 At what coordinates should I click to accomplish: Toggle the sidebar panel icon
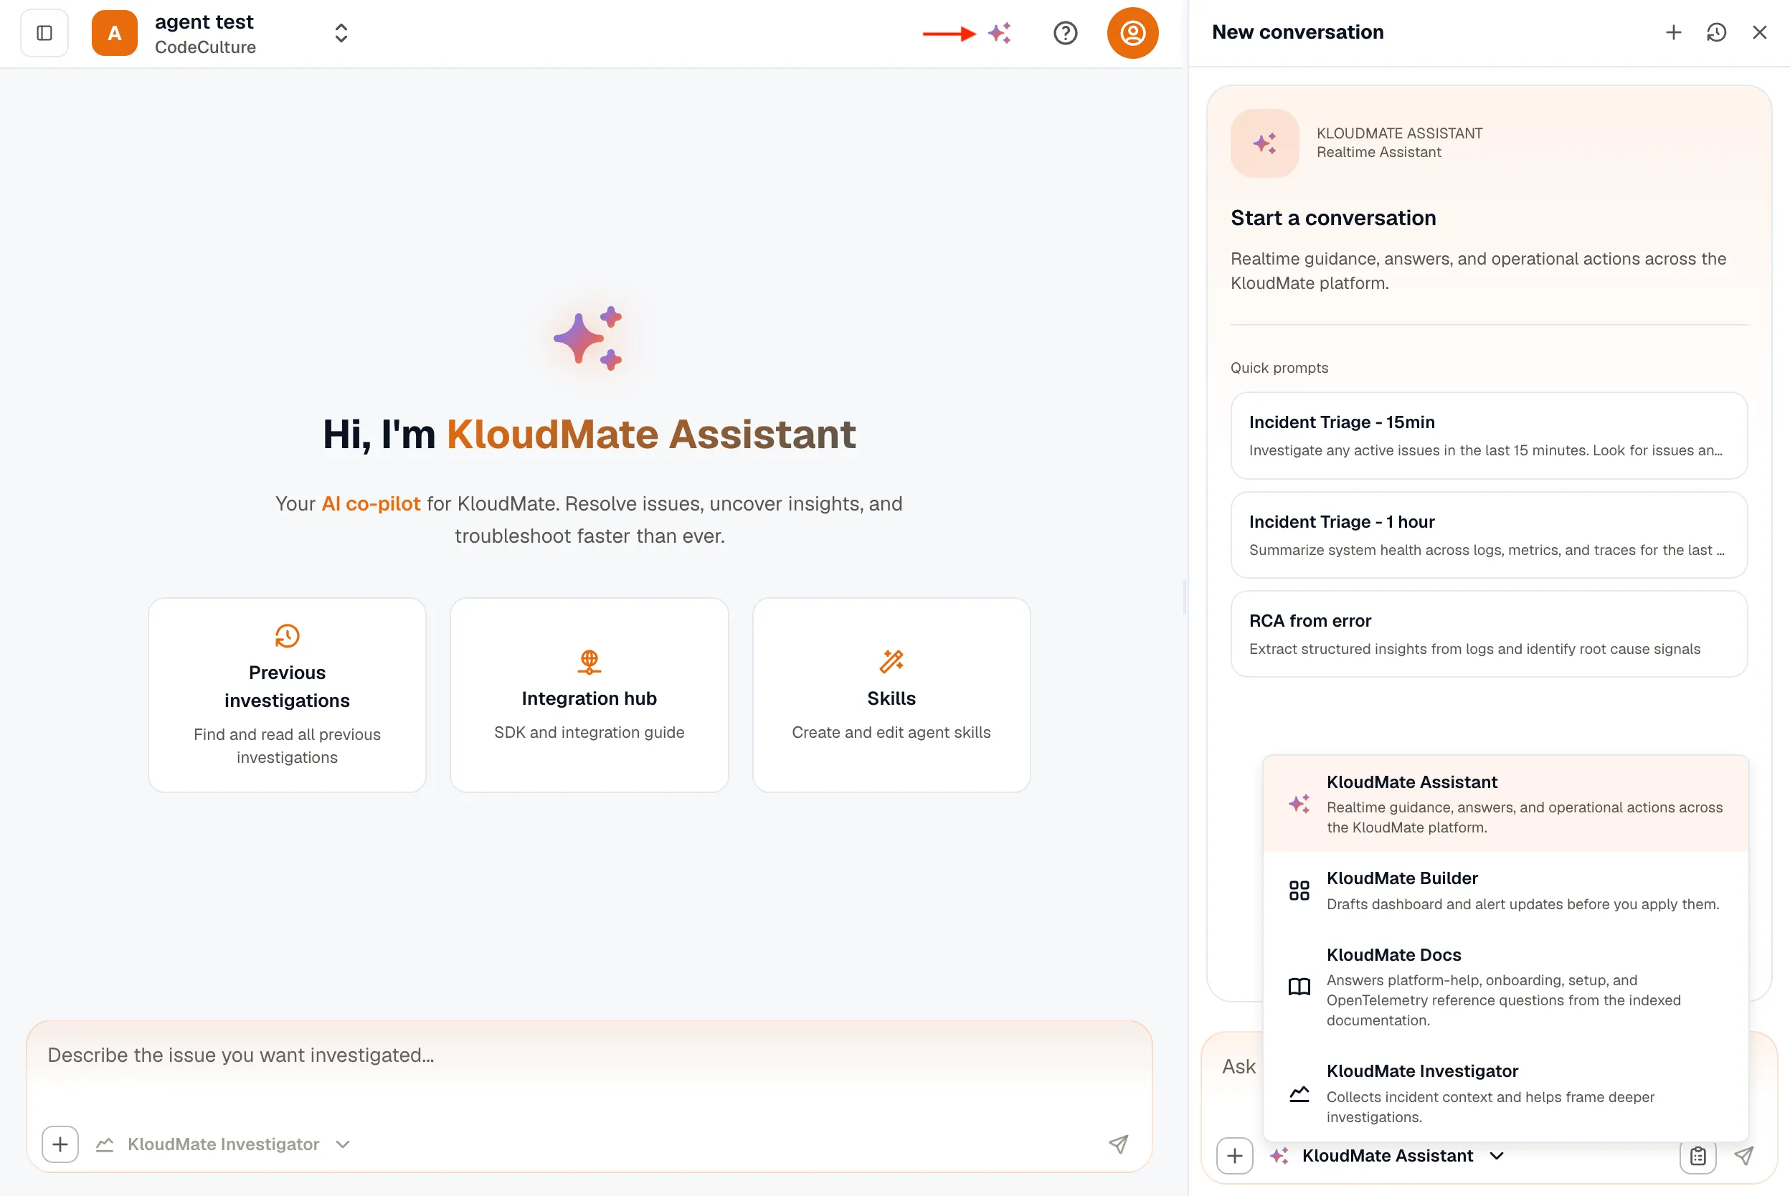(44, 33)
